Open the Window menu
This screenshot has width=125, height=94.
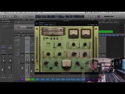pyautogui.click(x=36, y=13)
